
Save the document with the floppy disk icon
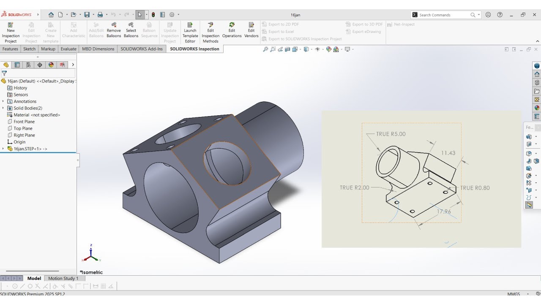tap(87, 15)
